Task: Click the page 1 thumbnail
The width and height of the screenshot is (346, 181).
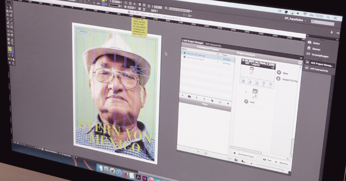Action: [x=255, y=94]
